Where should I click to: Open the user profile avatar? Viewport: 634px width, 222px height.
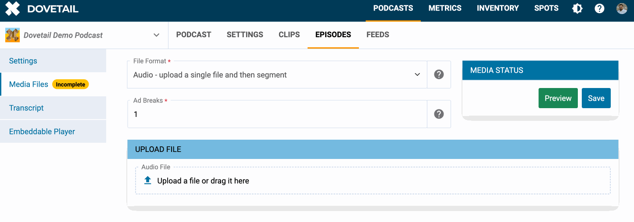tap(622, 9)
